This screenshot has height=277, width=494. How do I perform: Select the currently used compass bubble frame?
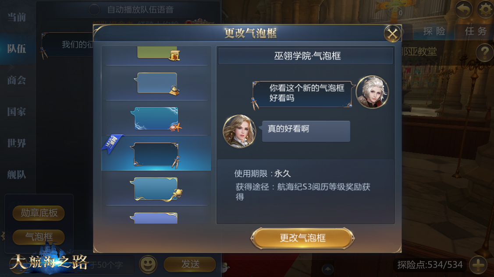pos(156,154)
